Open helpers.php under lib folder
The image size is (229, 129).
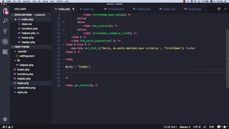(31, 65)
